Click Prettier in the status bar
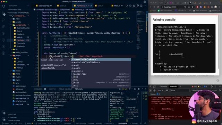The width and height of the screenshot is (222, 125). coord(134,124)
